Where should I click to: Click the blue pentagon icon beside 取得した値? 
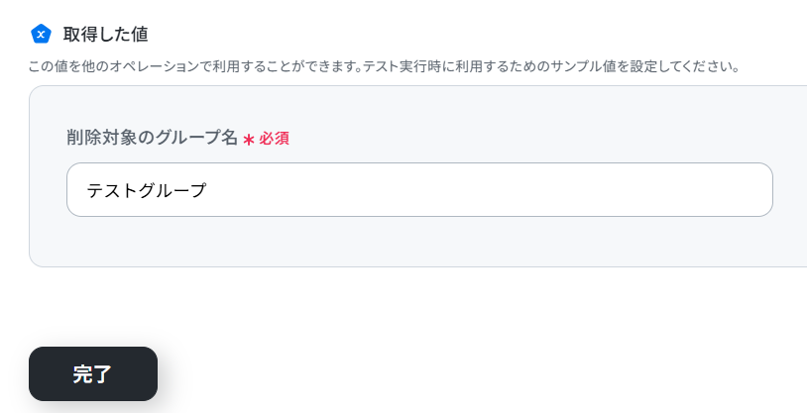(x=41, y=34)
